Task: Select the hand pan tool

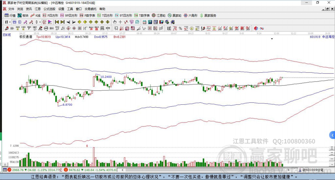Action: click(x=115, y=22)
